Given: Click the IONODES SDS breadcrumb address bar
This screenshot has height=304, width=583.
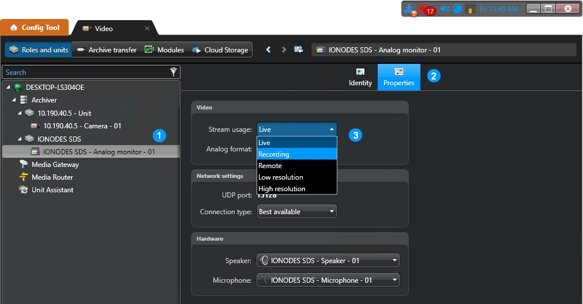Looking at the screenshot, I should pos(444,50).
